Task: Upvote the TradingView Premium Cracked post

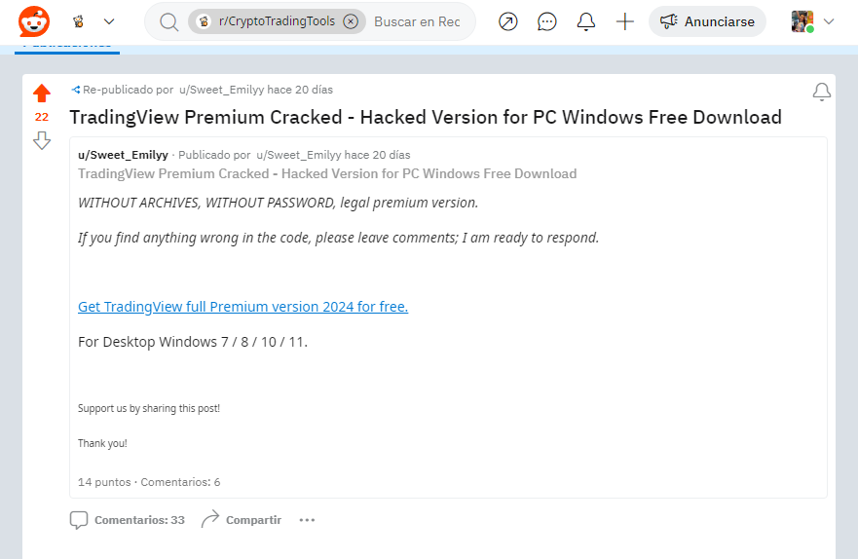Action: tap(42, 93)
